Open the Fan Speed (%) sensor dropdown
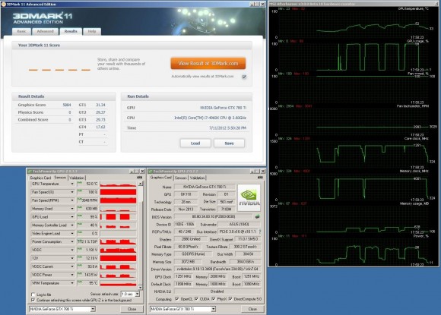This screenshot has width=441, height=315. [x=72, y=192]
